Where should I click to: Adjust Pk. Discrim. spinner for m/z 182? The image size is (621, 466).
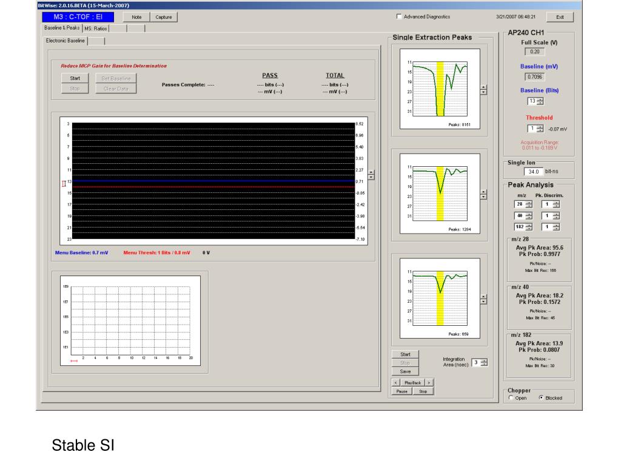pos(557,227)
